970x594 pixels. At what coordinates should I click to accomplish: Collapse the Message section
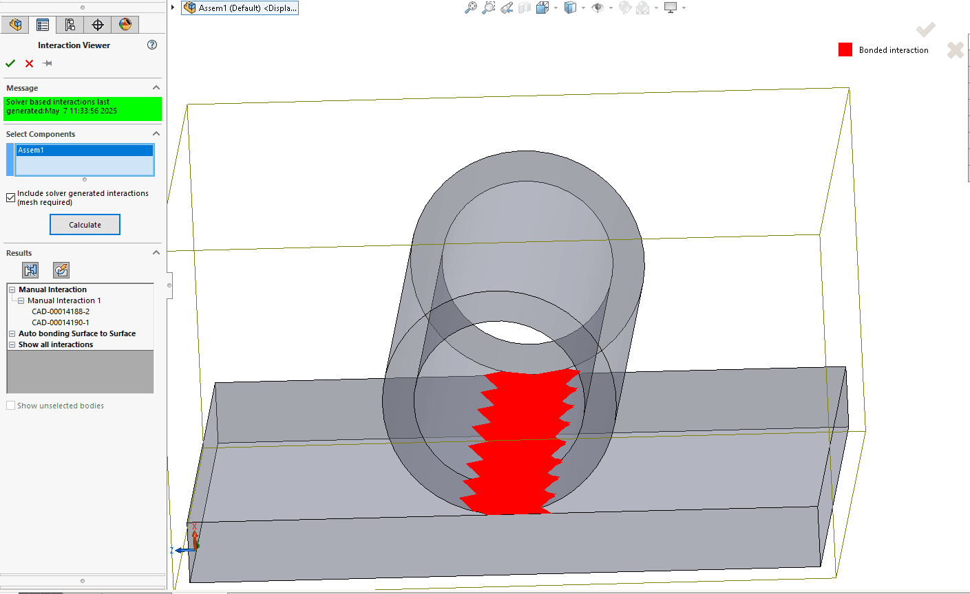156,88
